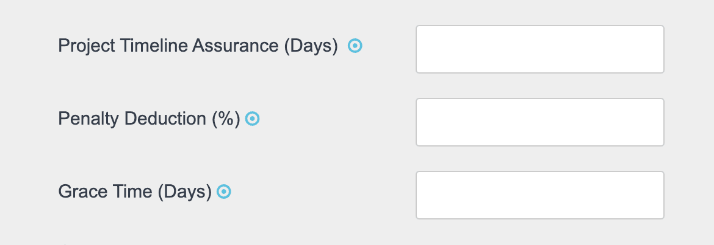Click the Penalty Deduction (%) label text
Screen dimensions: 714x245
(149, 119)
